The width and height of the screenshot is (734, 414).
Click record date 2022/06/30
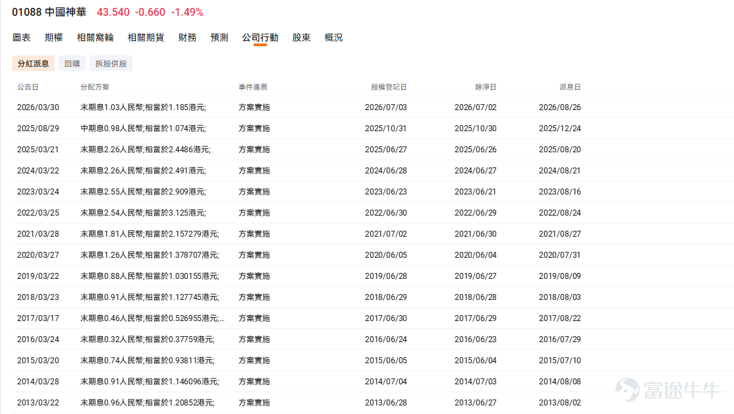[x=386, y=213]
